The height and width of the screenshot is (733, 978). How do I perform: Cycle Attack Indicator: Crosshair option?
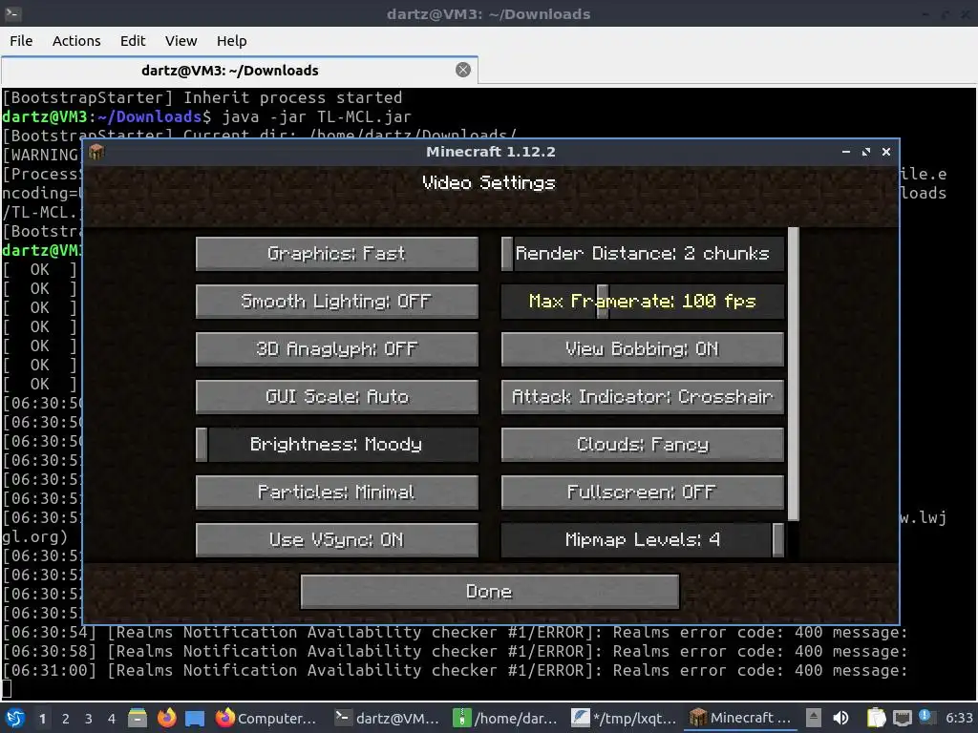[x=643, y=397]
